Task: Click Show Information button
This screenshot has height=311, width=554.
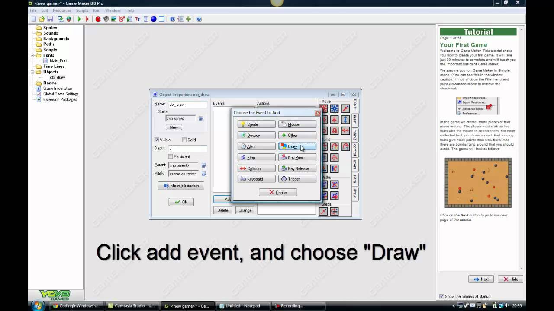Action: 181,186
